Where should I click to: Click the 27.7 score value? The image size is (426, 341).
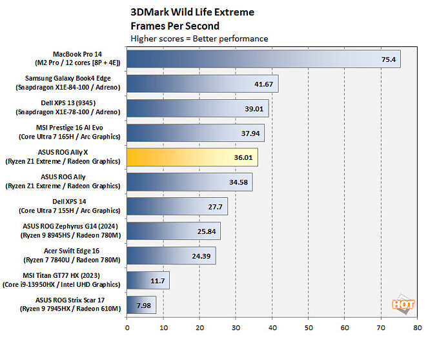pyautogui.click(x=215, y=207)
